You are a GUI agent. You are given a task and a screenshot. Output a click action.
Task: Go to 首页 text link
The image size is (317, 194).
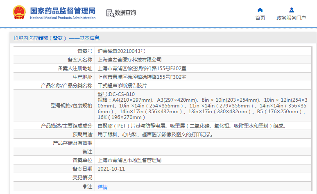click(260, 18)
